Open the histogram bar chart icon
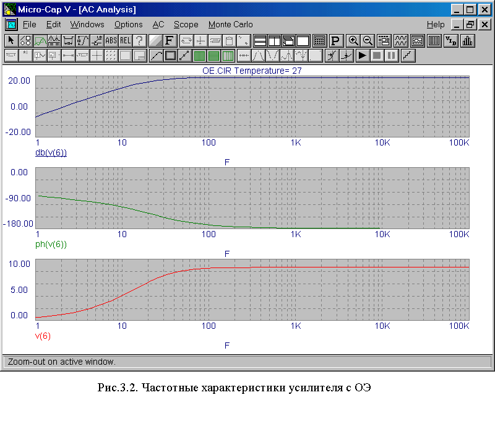Screen dimensions: 495x426 (467, 41)
